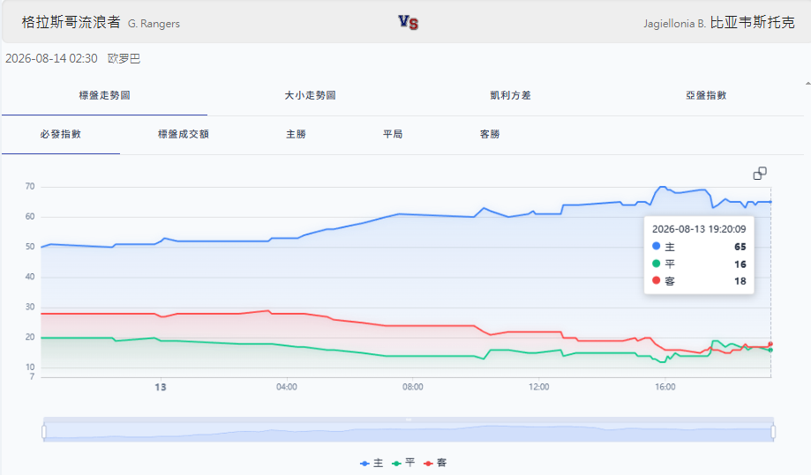
Task: Click the VS icon in the match header
Action: (408, 22)
